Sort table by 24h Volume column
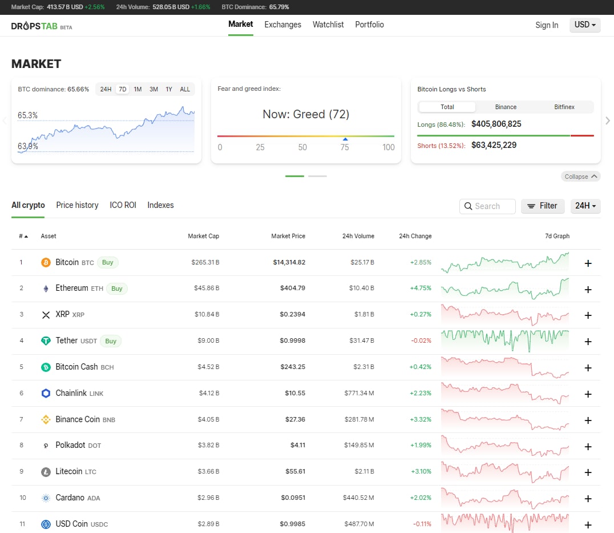 click(x=358, y=237)
